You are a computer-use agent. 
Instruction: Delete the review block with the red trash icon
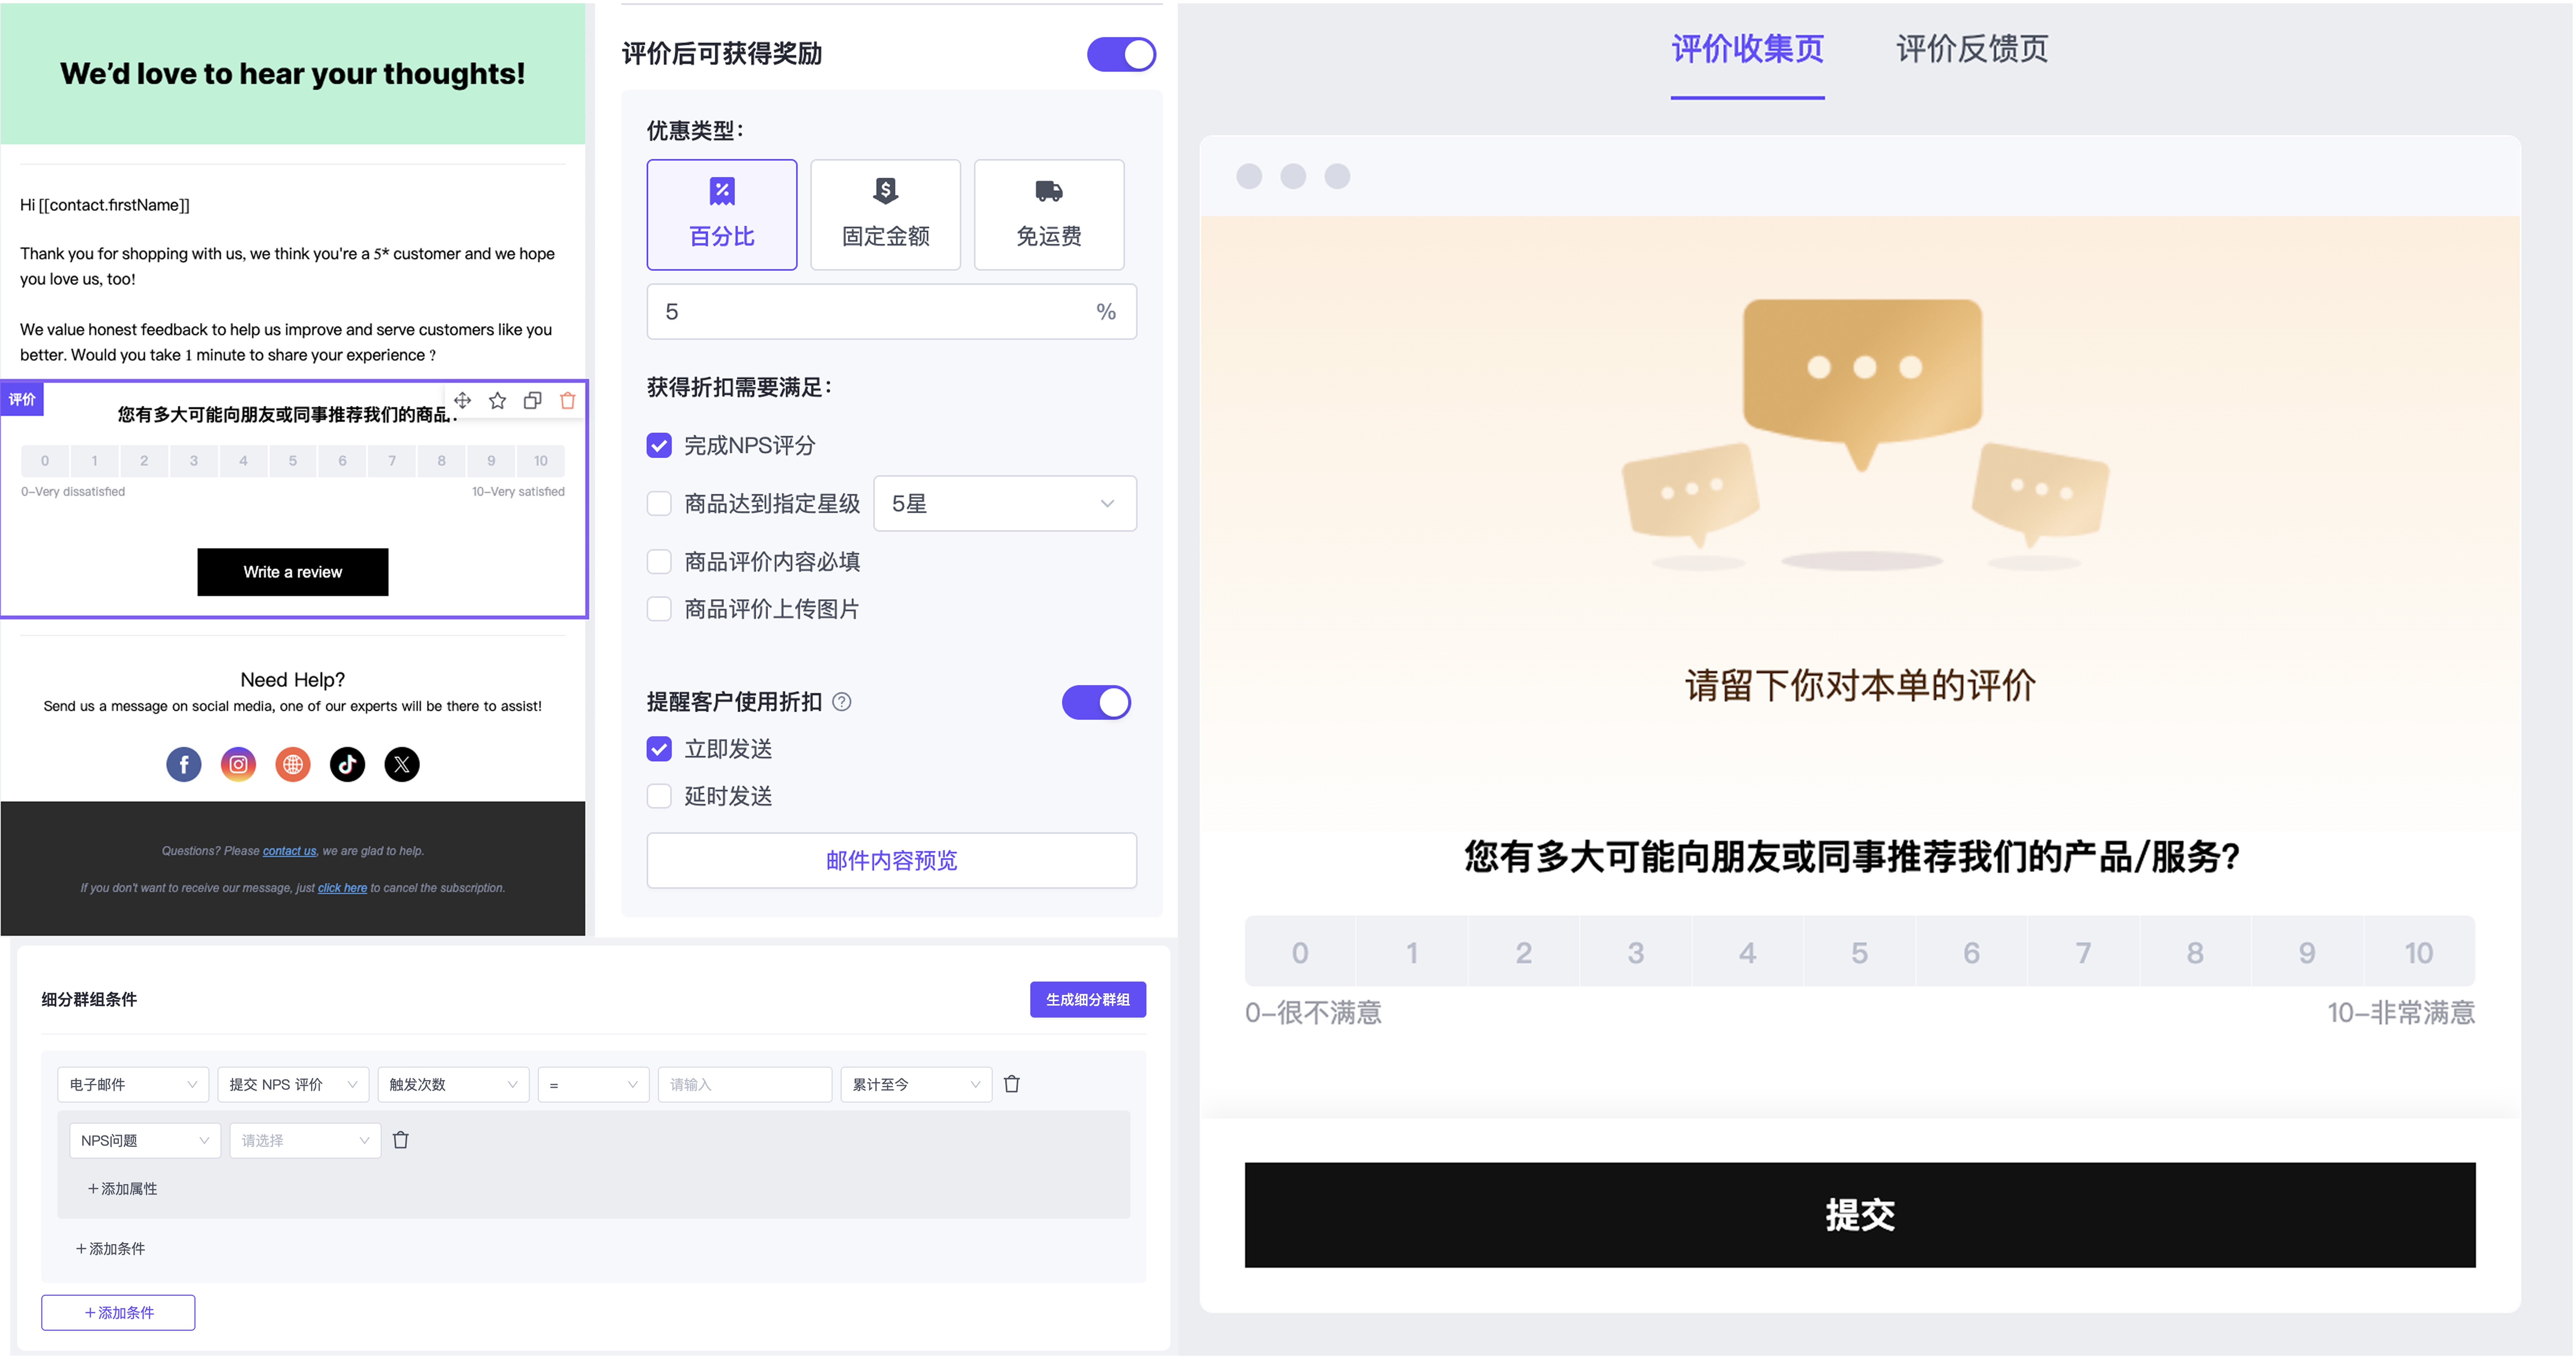coord(567,401)
